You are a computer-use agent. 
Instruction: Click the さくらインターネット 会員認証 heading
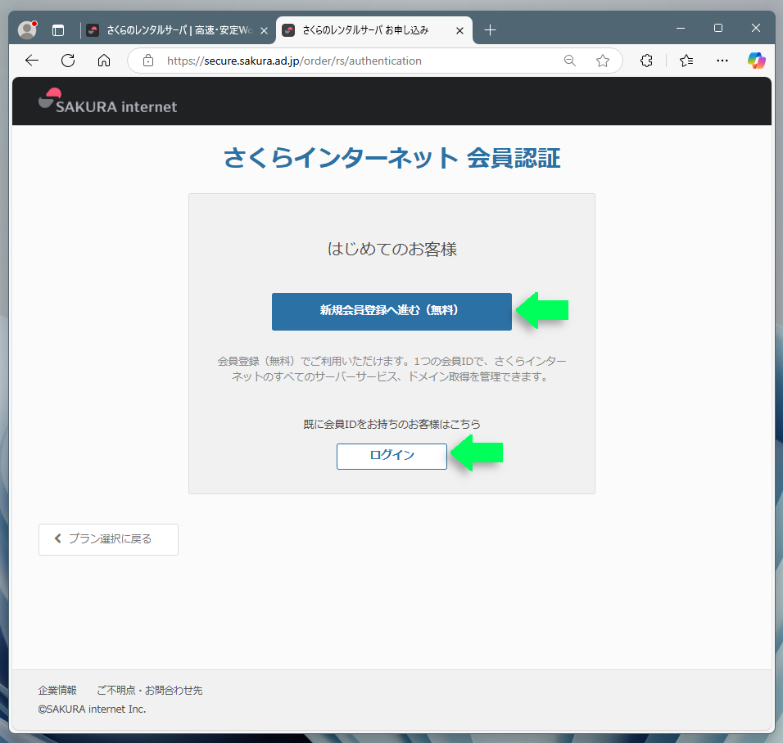coord(392,158)
